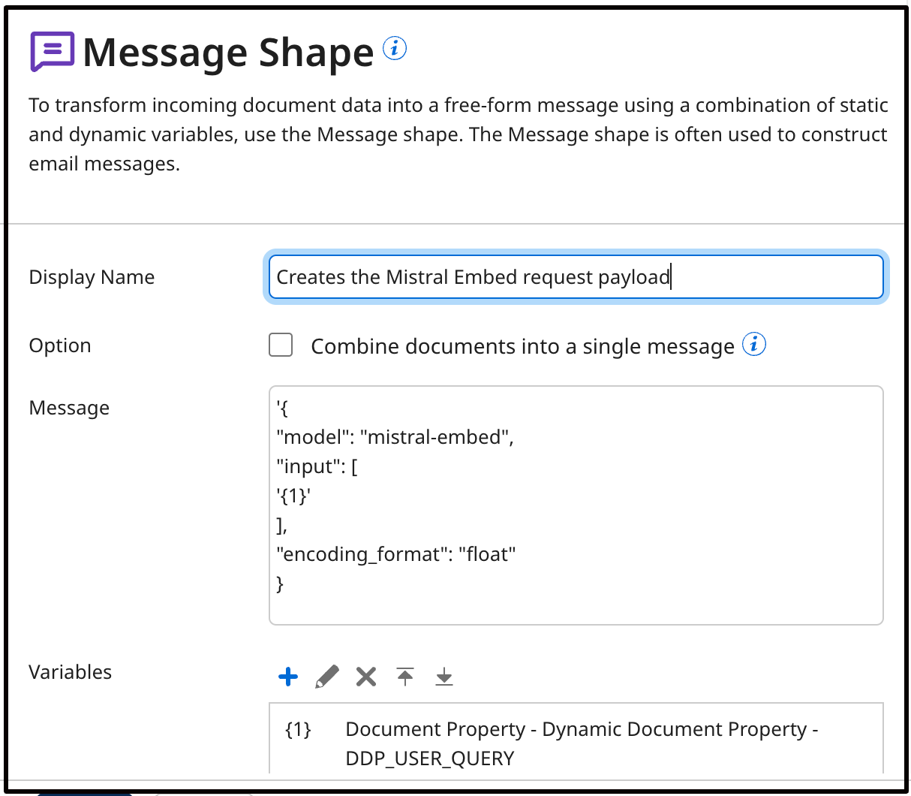911x796 pixels.
Task: Place the cursor in the Message text area
Action: (576, 505)
